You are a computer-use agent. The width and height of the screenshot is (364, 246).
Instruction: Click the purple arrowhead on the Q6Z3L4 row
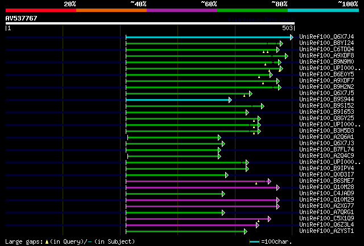click(x=258, y=225)
